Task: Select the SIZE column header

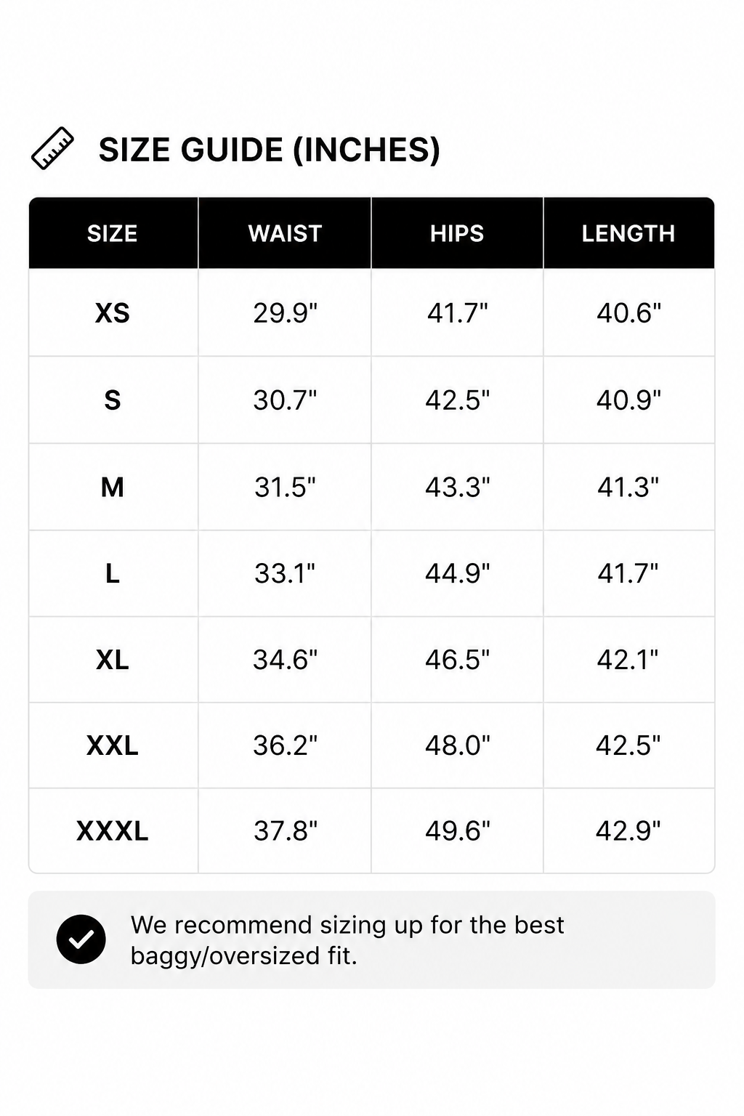Action: pos(113,233)
